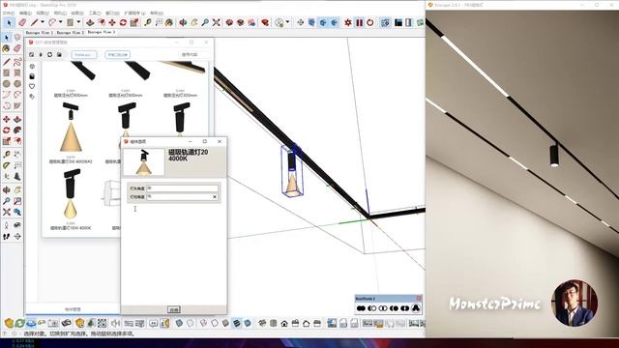Click the tag icon in library sidebar

coord(32,97)
